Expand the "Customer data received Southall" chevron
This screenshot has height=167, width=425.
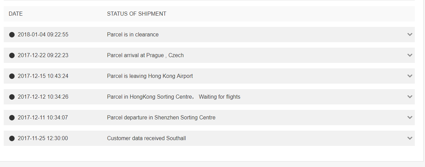pyautogui.click(x=410, y=138)
